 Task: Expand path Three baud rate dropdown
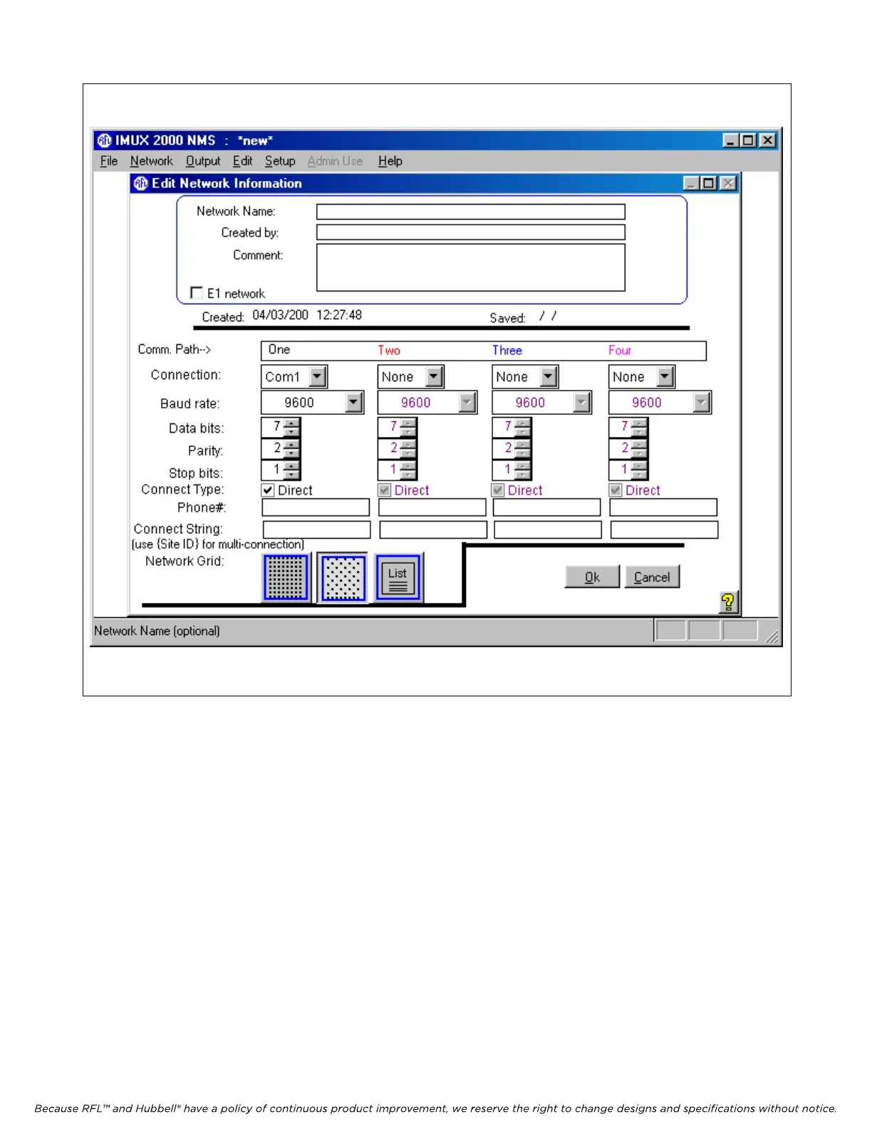[x=582, y=403]
